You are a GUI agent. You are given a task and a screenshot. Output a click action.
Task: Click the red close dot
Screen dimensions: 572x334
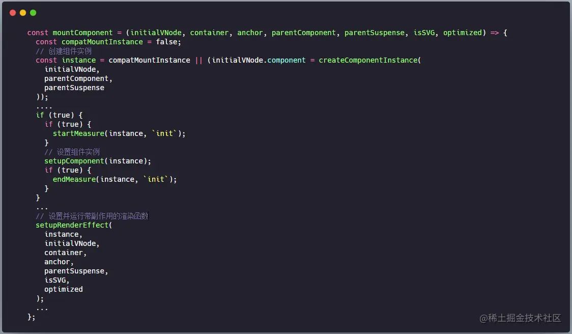pos(13,13)
